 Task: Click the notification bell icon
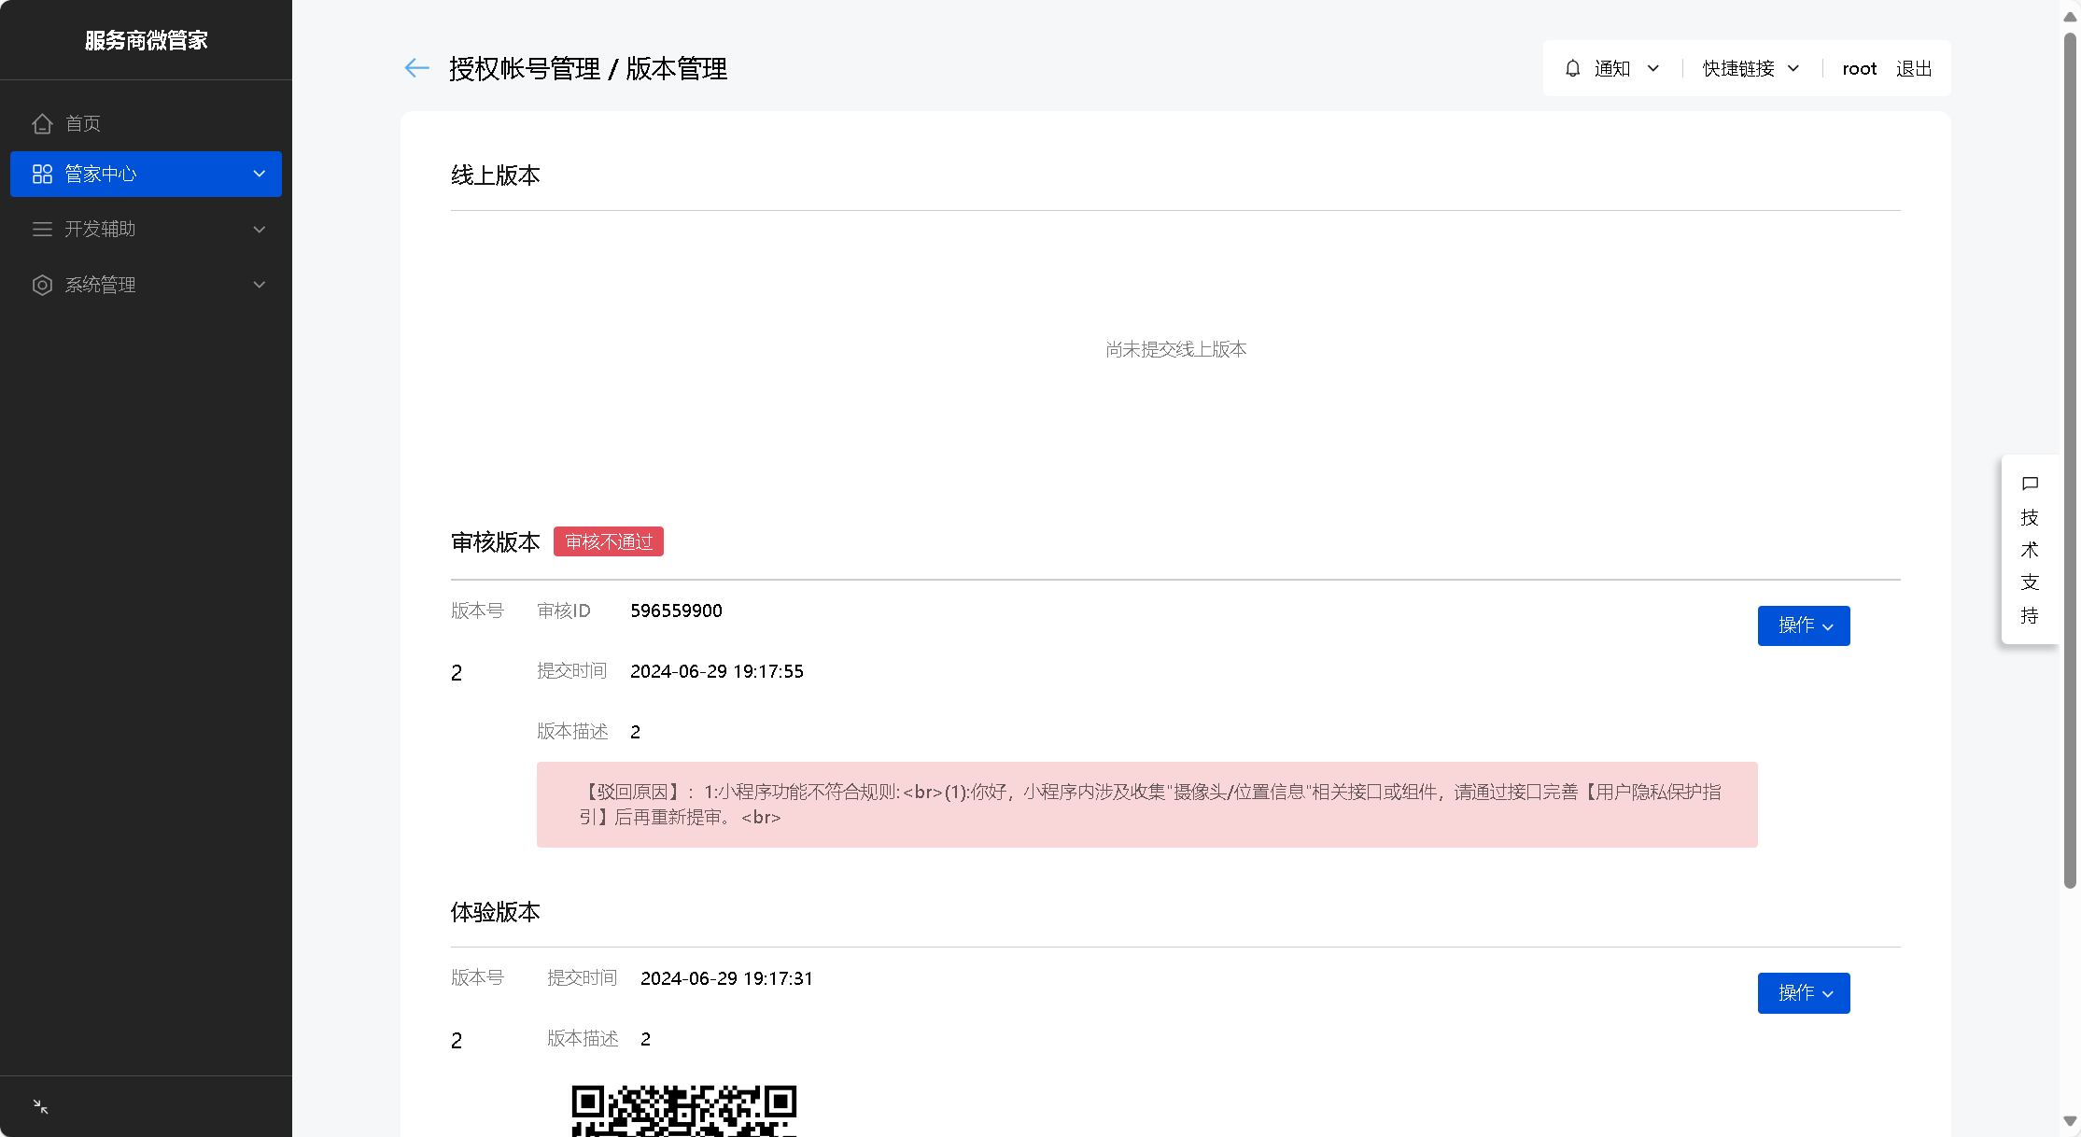[x=1573, y=68]
